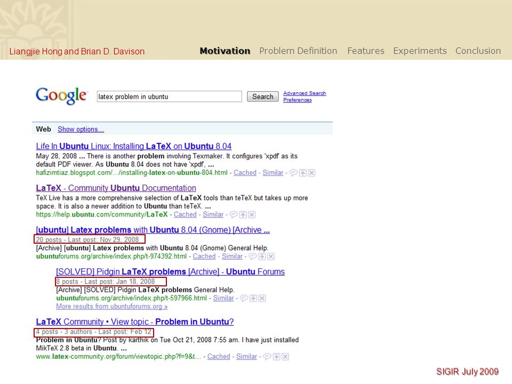Open Similar link for help.ubuntu.com result
This screenshot has width=512, height=384.
213,214
